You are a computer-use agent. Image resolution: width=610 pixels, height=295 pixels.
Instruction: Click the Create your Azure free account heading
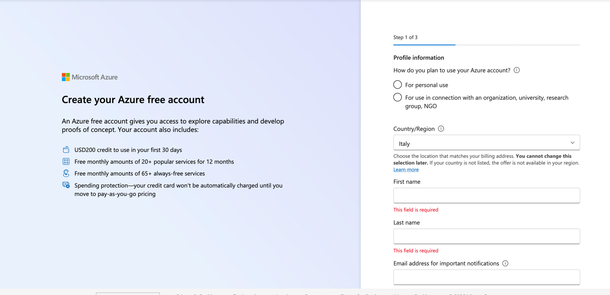click(133, 100)
